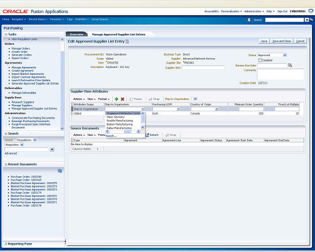Image resolution: width=315 pixels, height=252 pixels.
Task: Click the Advanced search link
Action: click(11, 154)
